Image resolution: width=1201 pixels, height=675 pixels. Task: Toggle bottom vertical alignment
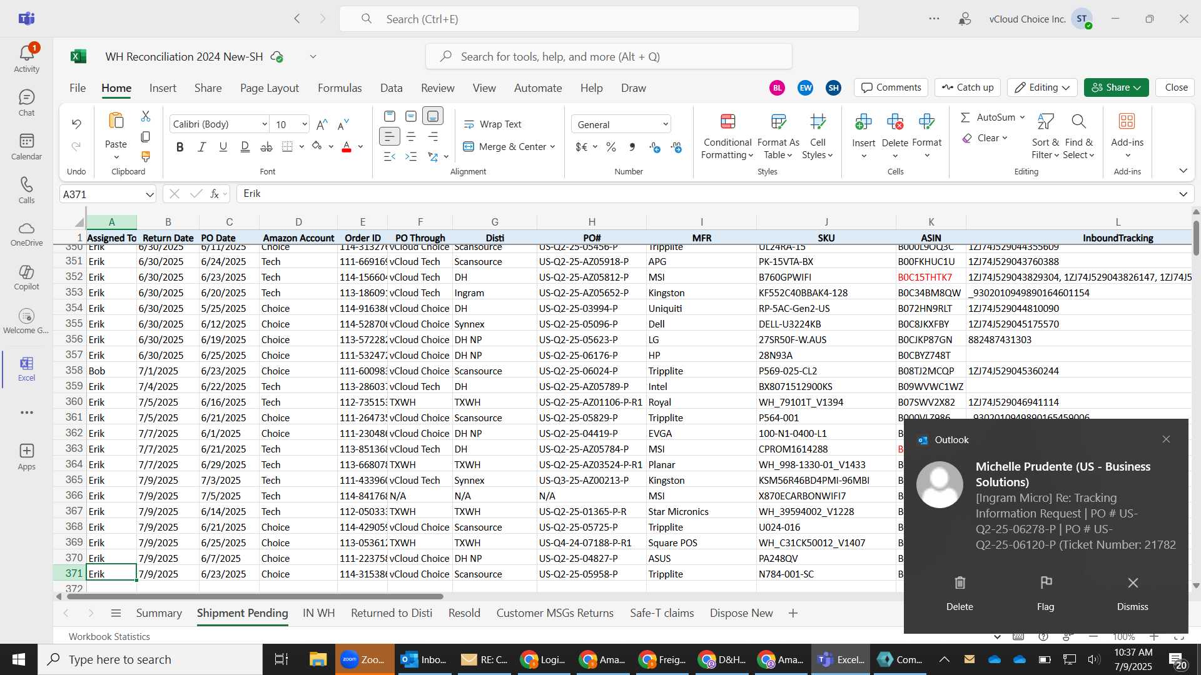(433, 116)
